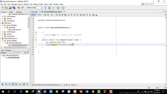Switch to the History view button
This screenshot has height=94, width=167.
[40, 15]
